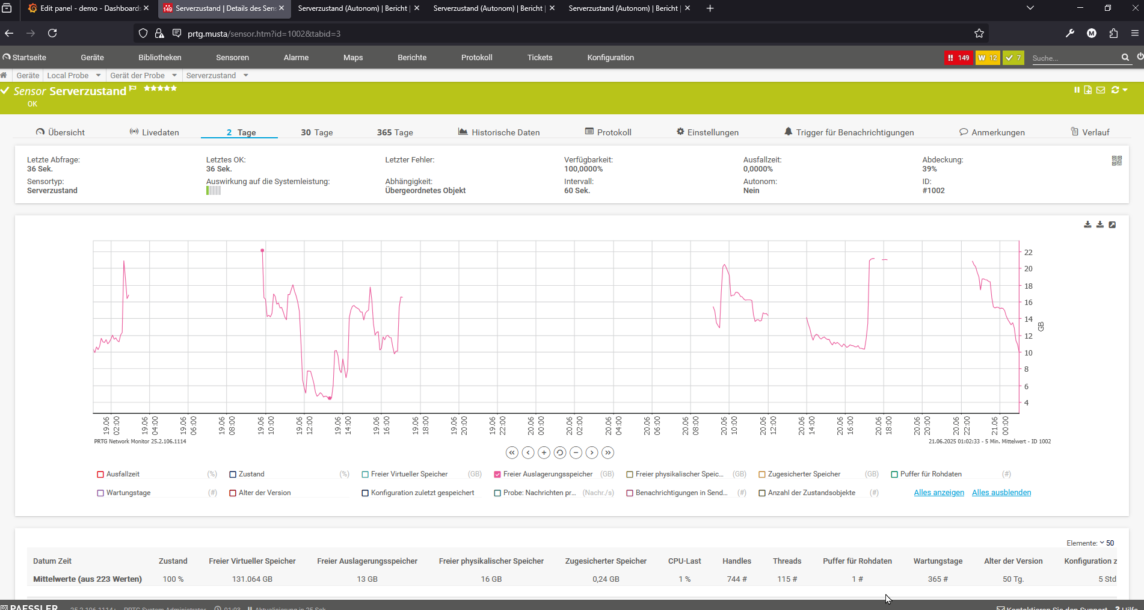
Task: Toggle the Zugesicherter Speicher checkbox
Action: [762, 475]
